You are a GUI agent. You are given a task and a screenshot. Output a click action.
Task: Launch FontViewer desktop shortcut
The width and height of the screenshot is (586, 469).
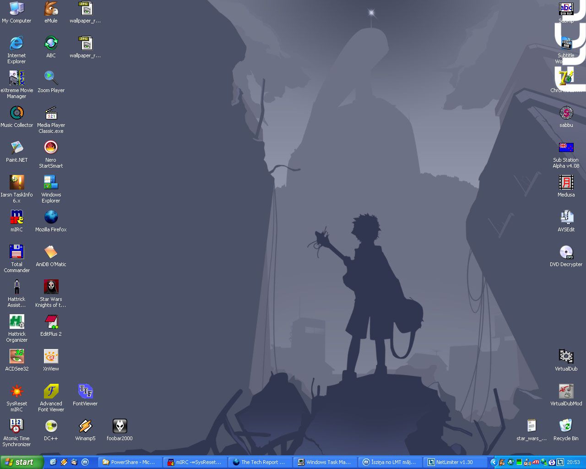coord(85,395)
